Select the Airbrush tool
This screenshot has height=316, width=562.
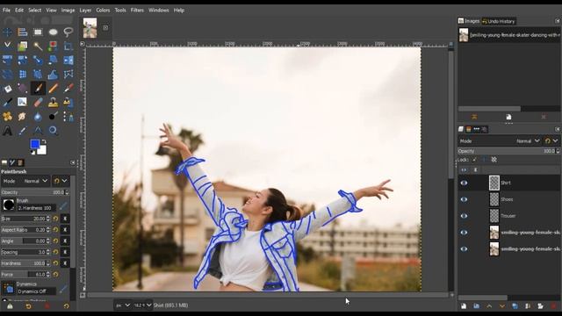(x=68, y=88)
